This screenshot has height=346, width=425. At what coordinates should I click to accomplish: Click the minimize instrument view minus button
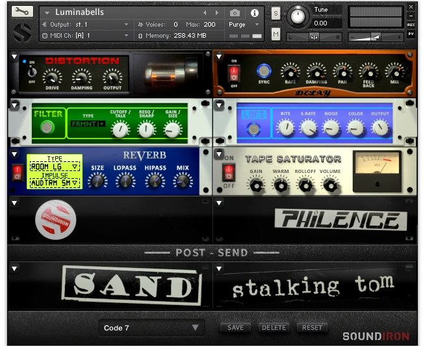click(x=411, y=16)
